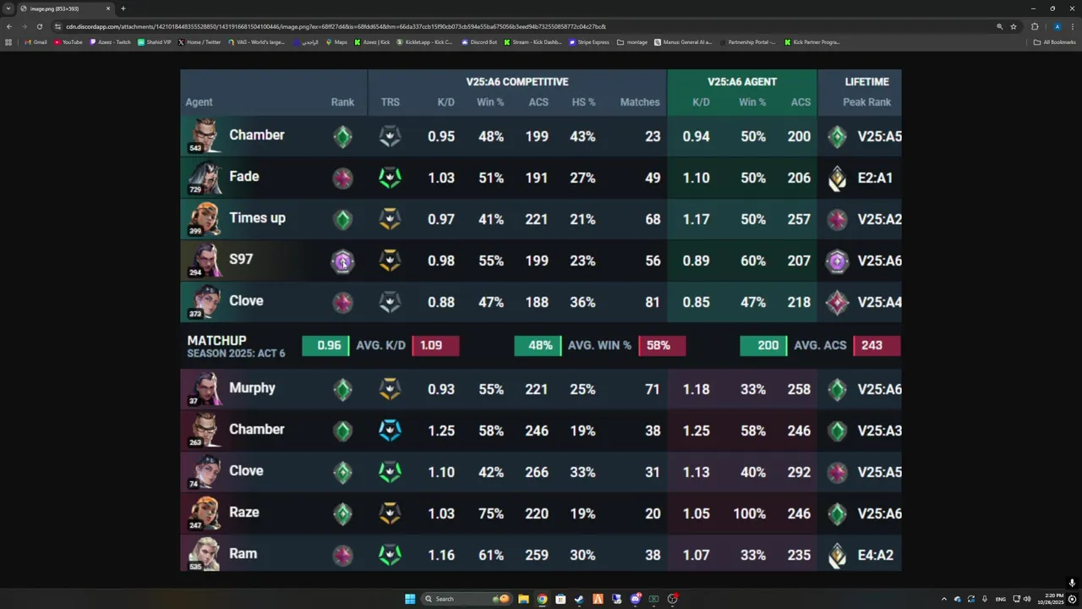Open the Partnership Portal bookmark

(747, 42)
